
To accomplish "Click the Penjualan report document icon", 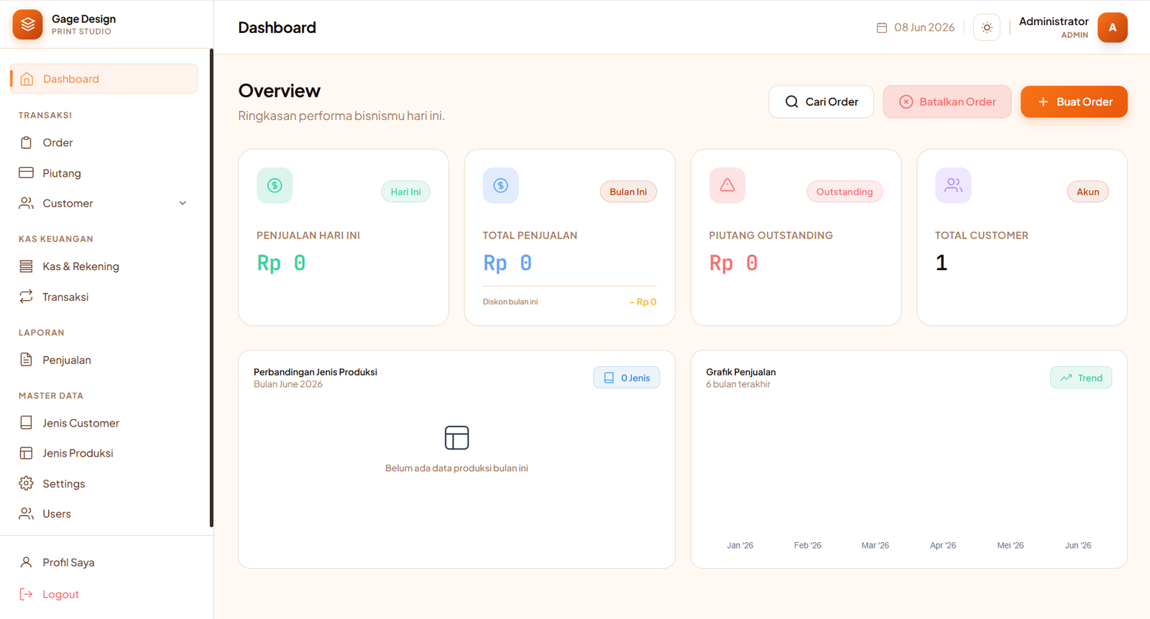I will point(27,360).
